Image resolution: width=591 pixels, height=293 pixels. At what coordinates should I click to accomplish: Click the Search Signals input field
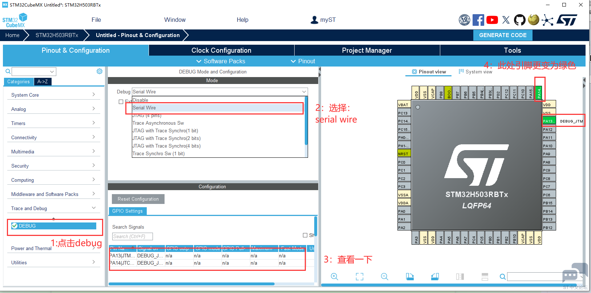tap(132, 236)
